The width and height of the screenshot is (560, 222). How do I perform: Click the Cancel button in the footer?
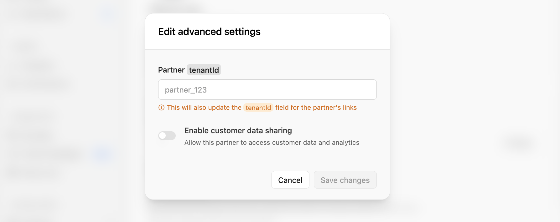[290, 180]
